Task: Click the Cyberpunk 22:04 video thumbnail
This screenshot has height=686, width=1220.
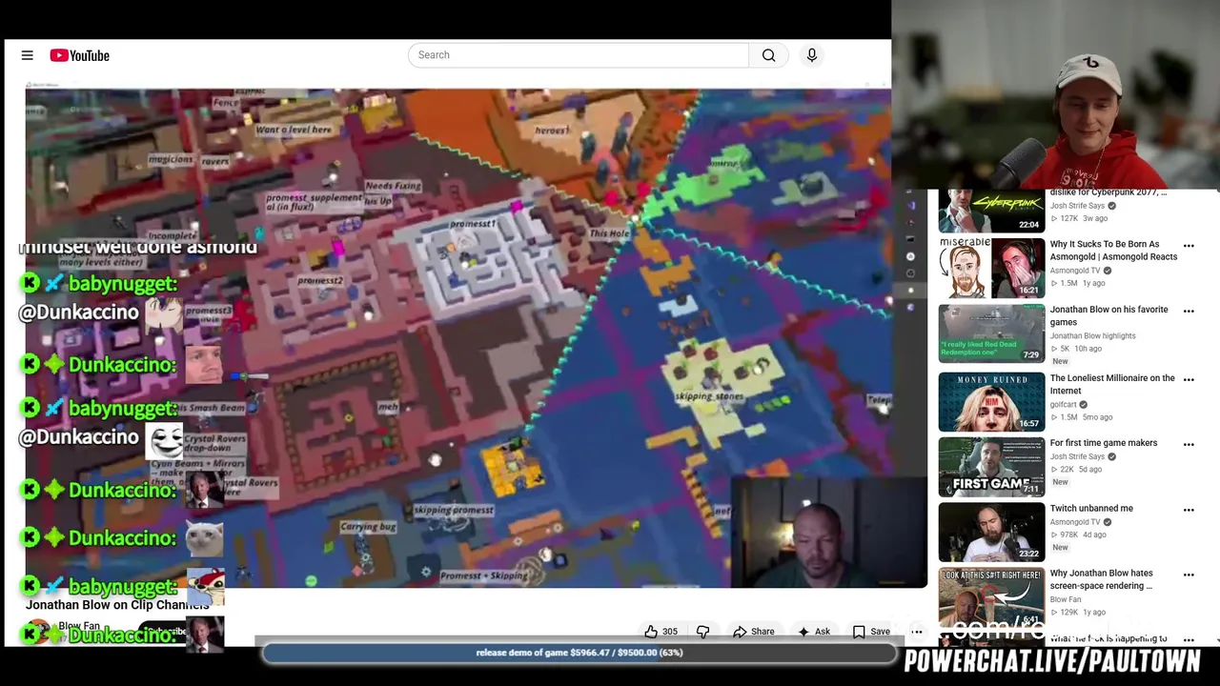Action: 991,212
